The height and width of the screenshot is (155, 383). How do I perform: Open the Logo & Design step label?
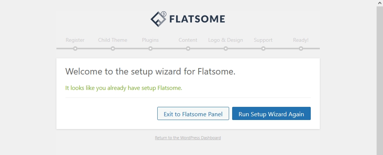pyautogui.click(x=226, y=40)
